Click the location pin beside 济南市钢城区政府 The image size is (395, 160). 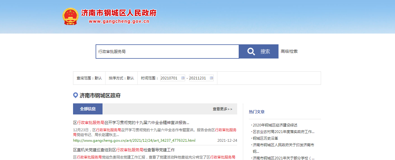pyautogui.click(x=75, y=95)
